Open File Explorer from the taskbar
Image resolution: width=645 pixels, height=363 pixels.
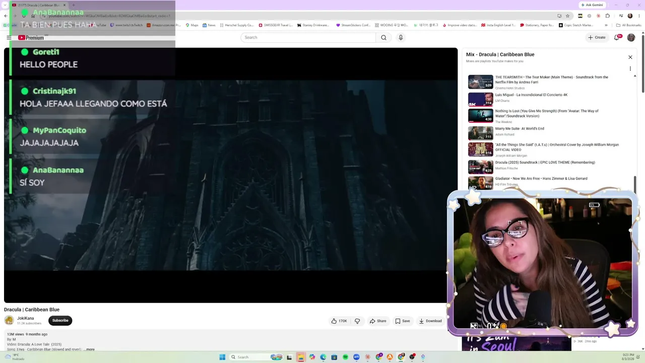[x=301, y=357]
